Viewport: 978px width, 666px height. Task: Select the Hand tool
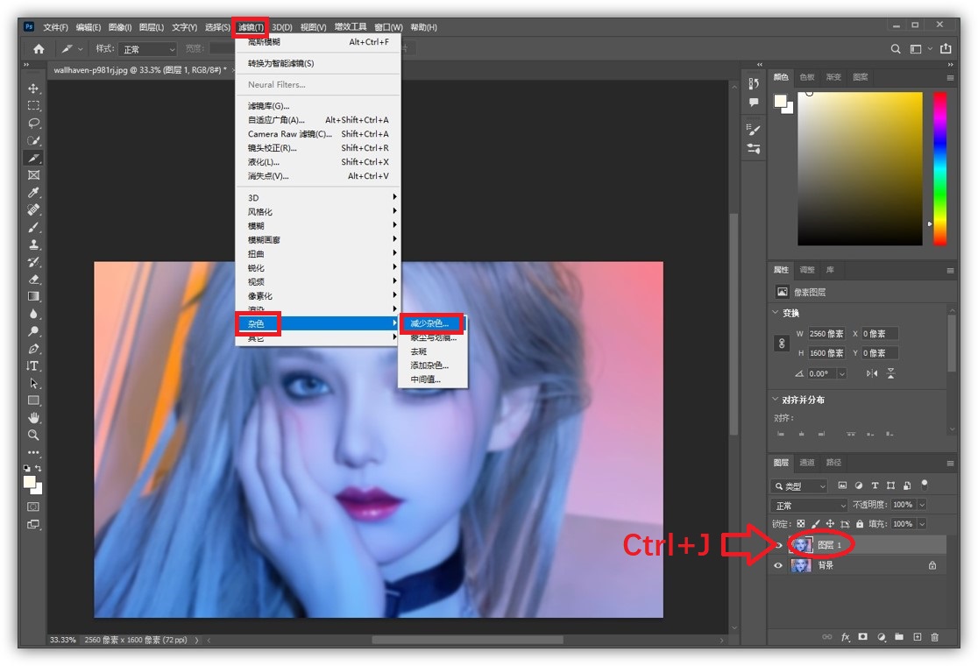(x=33, y=417)
